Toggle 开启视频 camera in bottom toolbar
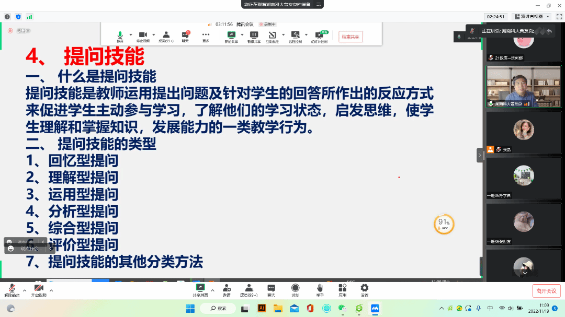The height and width of the screenshot is (317, 565). (38, 290)
